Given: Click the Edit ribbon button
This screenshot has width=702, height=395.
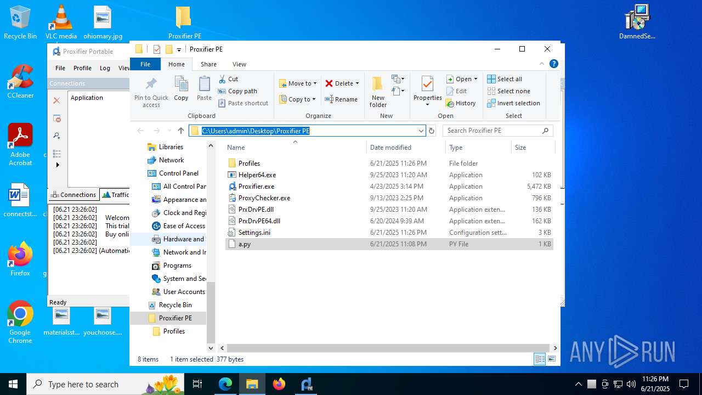Looking at the screenshot, I should [x=457, y=91].
